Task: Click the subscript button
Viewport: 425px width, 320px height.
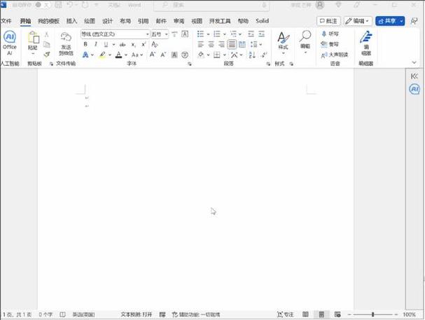Action: pos(133,44)
